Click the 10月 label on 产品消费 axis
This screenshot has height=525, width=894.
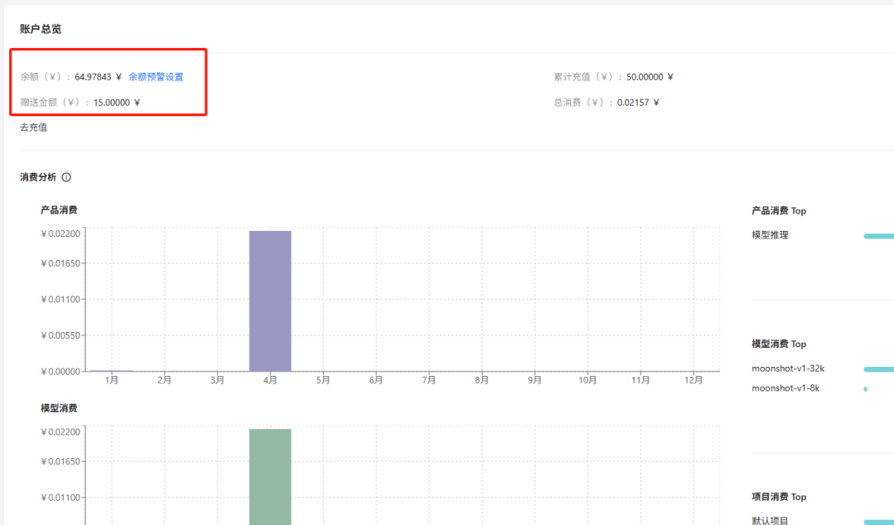pyautogui.click(x=588, y=380)
